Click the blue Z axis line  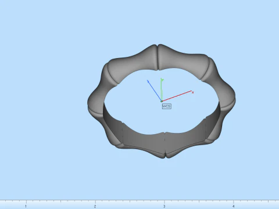click(155, 91)
